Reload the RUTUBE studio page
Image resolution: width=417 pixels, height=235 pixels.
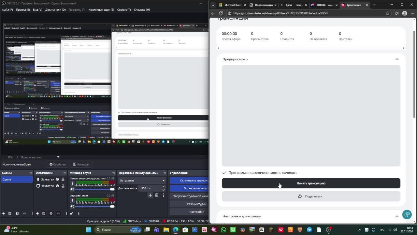221,13
